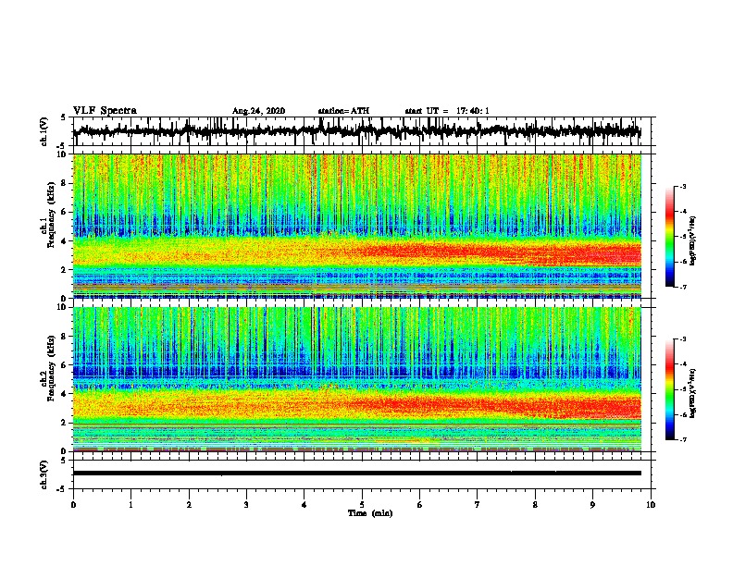
Task: Click the "ch.3(V)" axis label
Action: click(44, 475)
